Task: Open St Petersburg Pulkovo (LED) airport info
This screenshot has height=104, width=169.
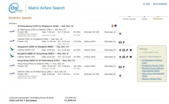Action: 152,61
